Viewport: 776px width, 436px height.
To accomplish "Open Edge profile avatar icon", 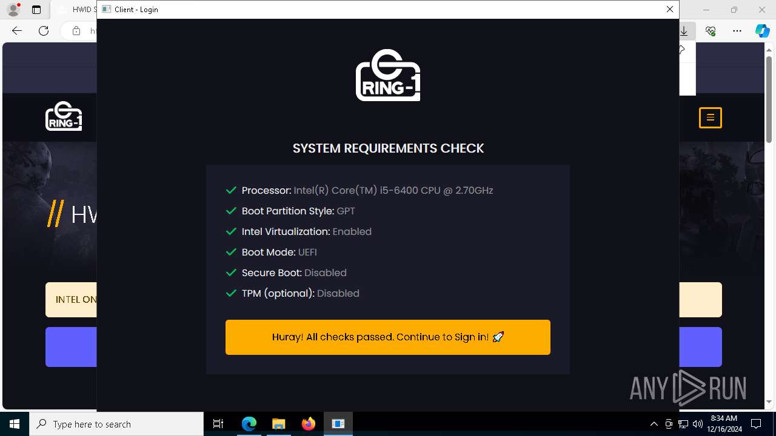I will point(13,10).
